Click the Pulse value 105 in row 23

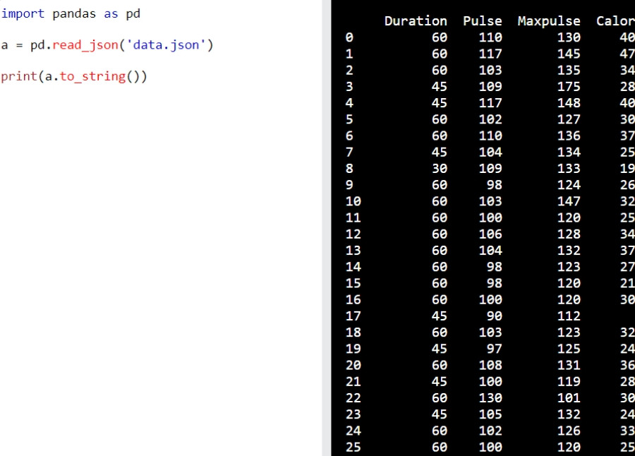[490, 414]
